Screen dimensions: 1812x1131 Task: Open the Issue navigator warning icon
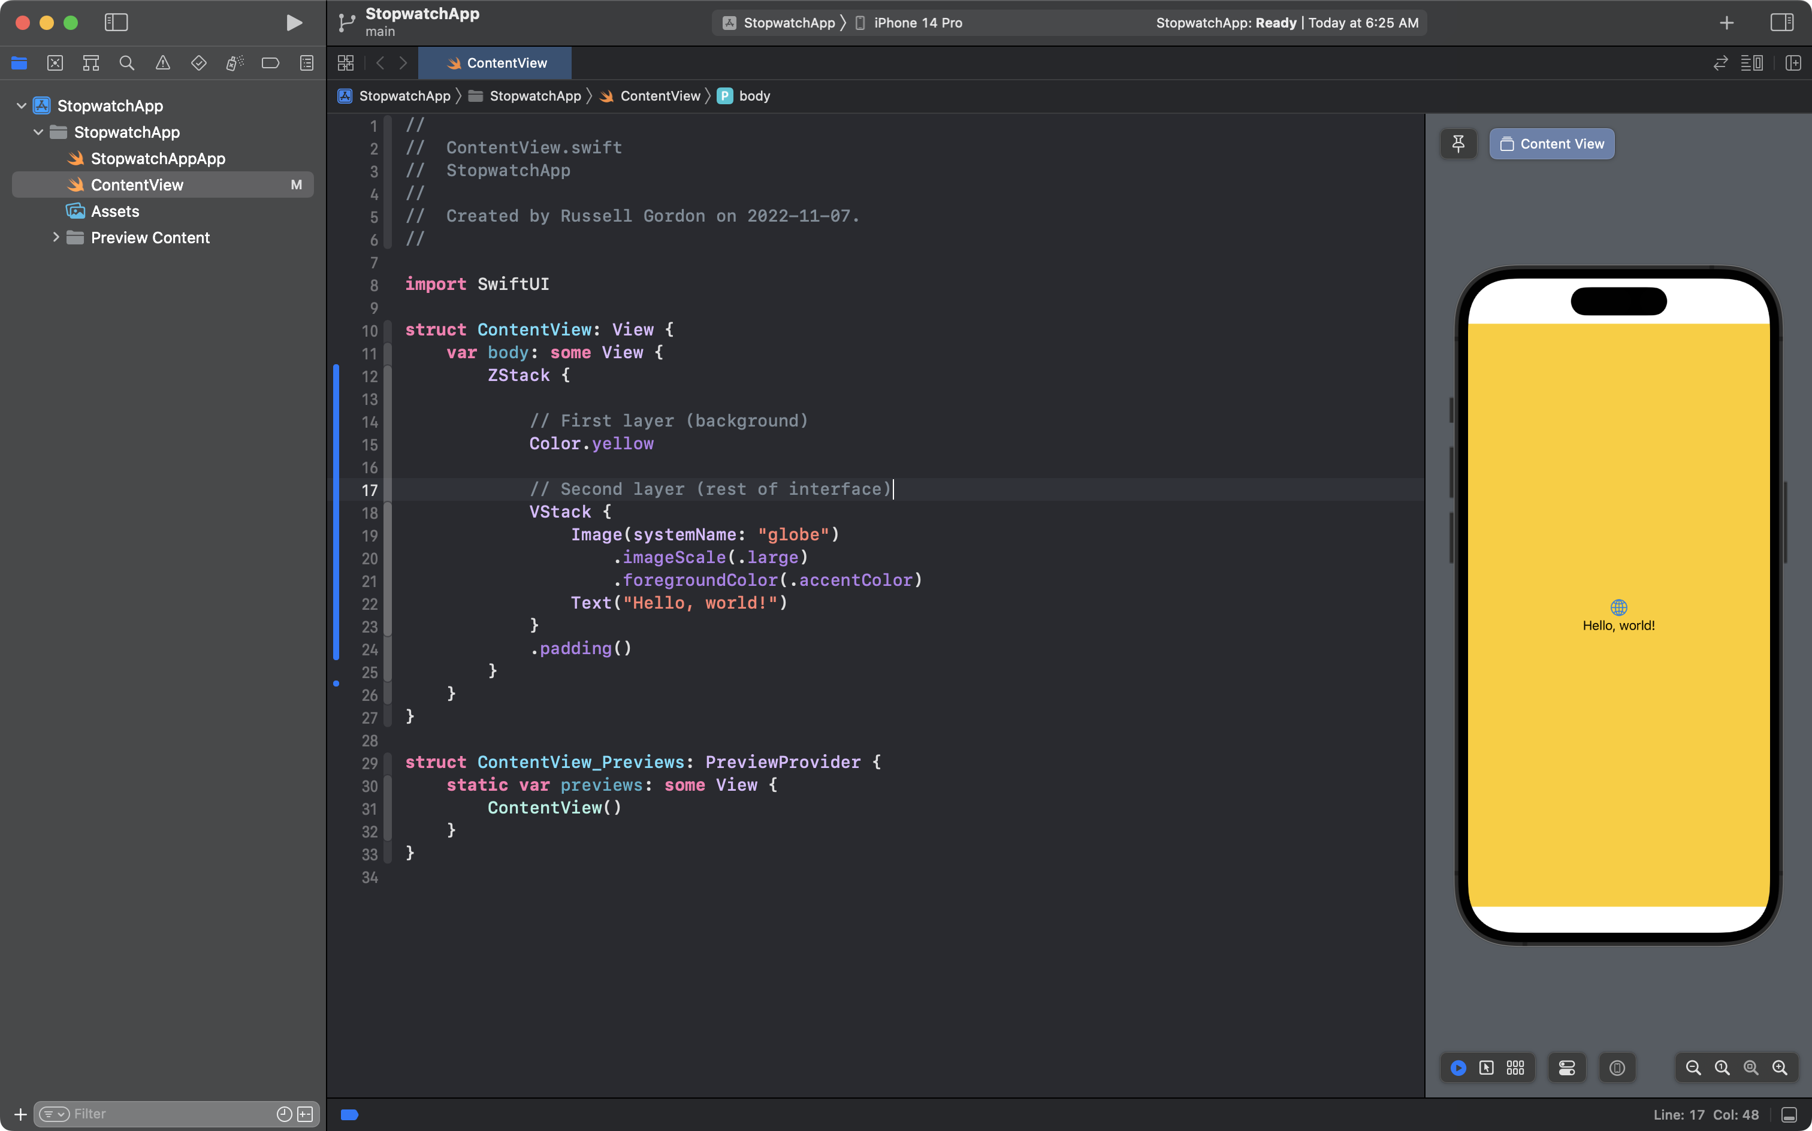[x=162, y=63]
